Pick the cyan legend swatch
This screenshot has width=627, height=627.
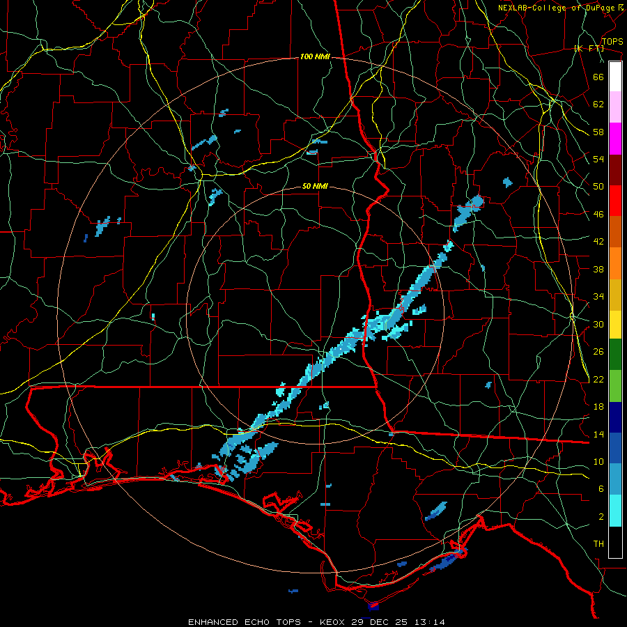tap(615, 511)
